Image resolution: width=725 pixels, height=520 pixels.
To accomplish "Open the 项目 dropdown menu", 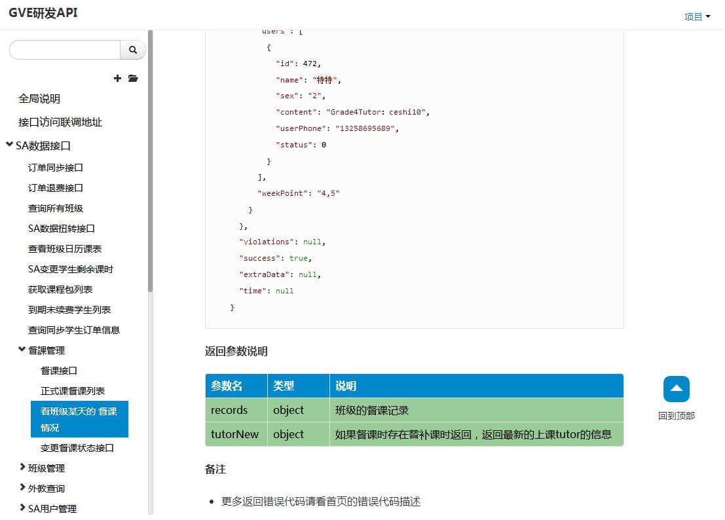I will [697, 17].
